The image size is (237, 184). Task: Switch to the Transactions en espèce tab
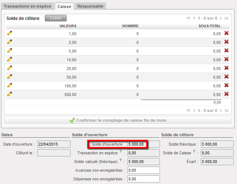[x=28, y=6]
